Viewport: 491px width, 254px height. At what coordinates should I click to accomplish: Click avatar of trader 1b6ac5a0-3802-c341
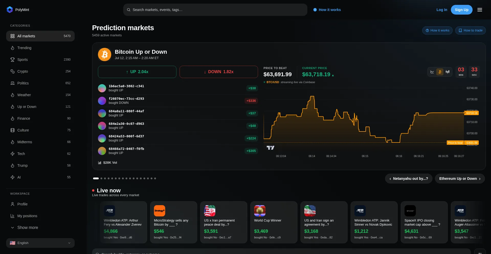(x=102, y=88)
